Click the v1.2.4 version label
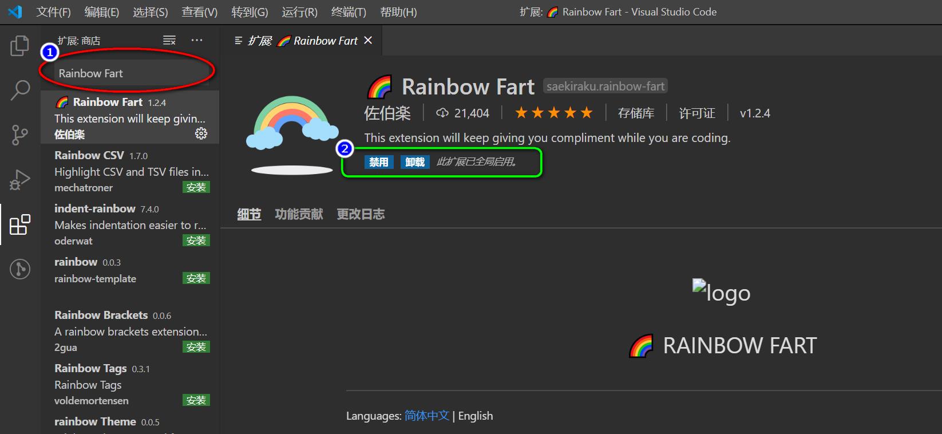This screenshot has height=434, width=942. [755, 113]
